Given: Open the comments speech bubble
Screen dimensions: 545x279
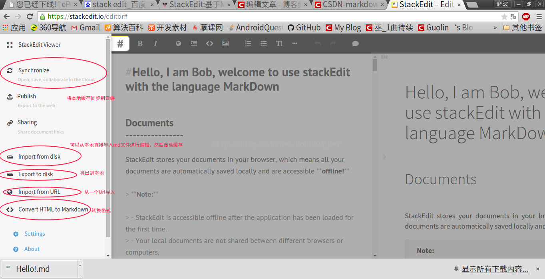Looking at the screenshot, I should coord(355,44).
